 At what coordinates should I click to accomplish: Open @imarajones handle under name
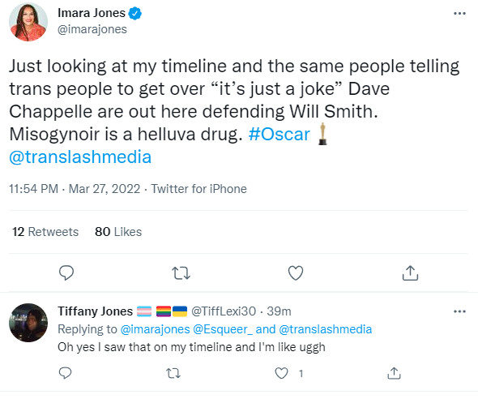[x=92, y=29]
